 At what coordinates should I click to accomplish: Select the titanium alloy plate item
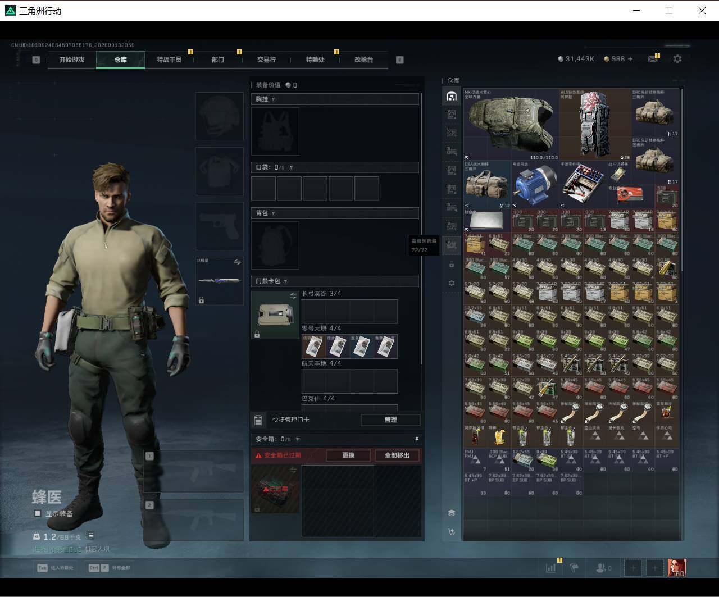487,221
